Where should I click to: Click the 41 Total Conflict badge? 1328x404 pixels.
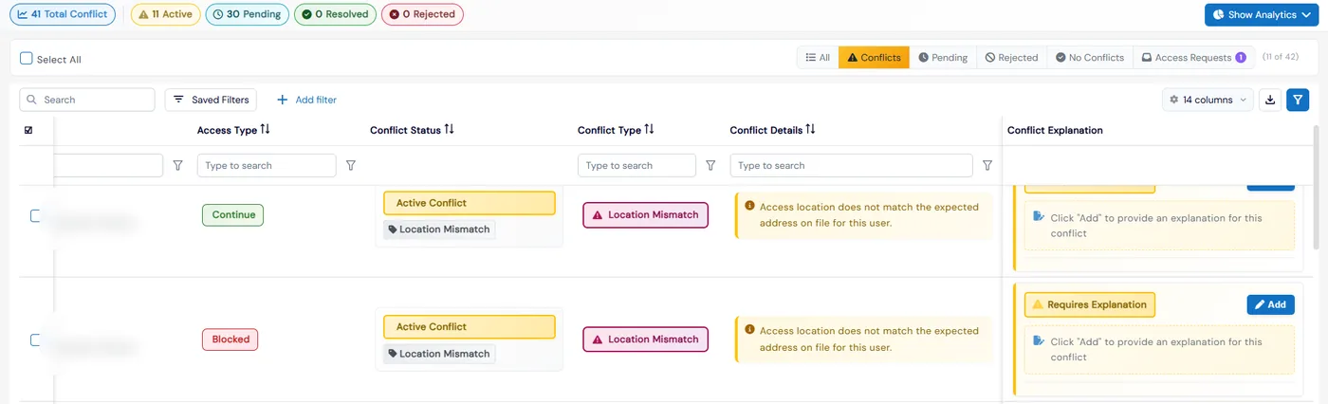click(x=63, y=14)
